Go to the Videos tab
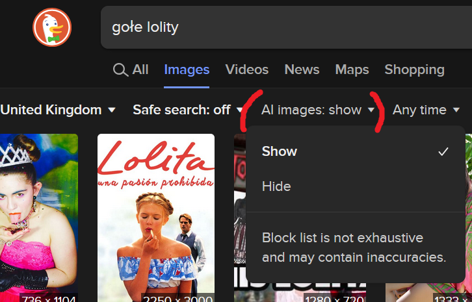 coord(247,69)
